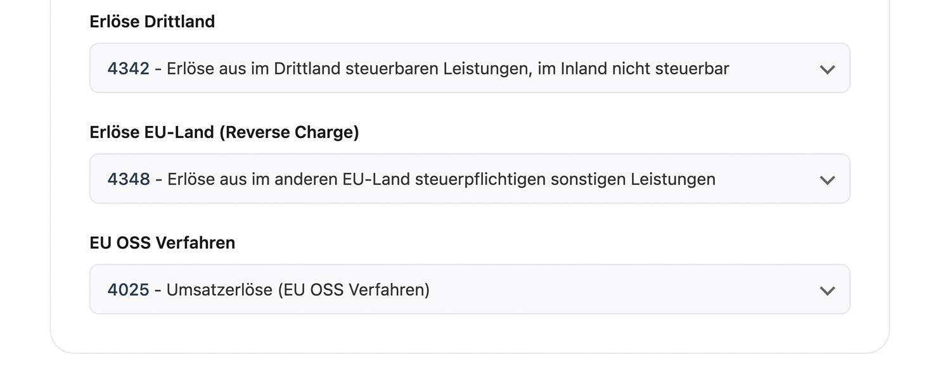Click the account number 4025
This screenshot has height=371, width=938.
click(x=128, y=290)
